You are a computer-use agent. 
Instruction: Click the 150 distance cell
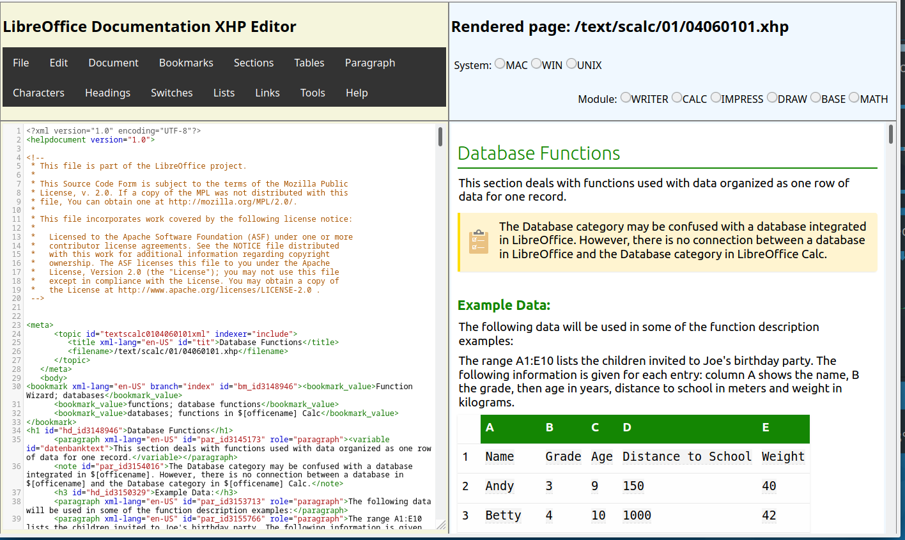633,486
